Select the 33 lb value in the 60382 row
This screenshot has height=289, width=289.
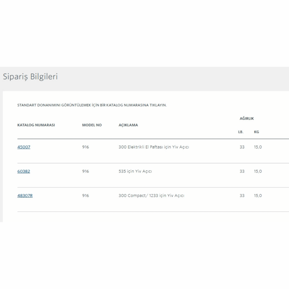(242, 171)
